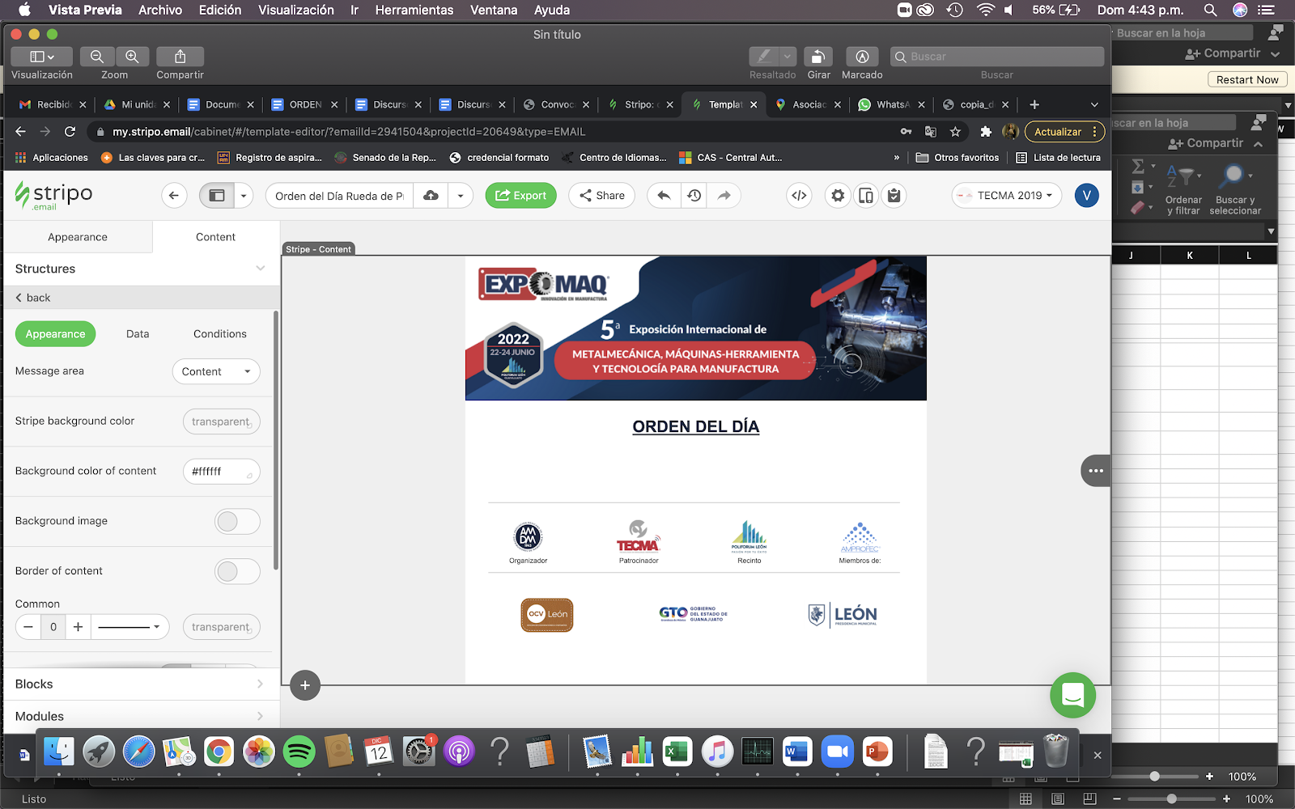The height and width of the screenshot is (809, 1295).
Task: Click the user avatar V
Action: (1086, 195)
